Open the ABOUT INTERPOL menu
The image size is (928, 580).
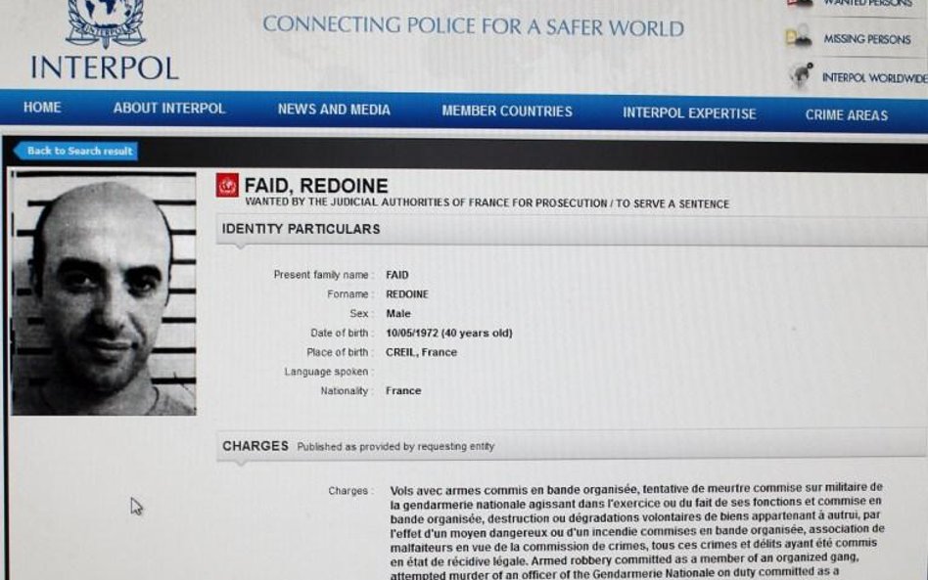[x=169, y=109]
